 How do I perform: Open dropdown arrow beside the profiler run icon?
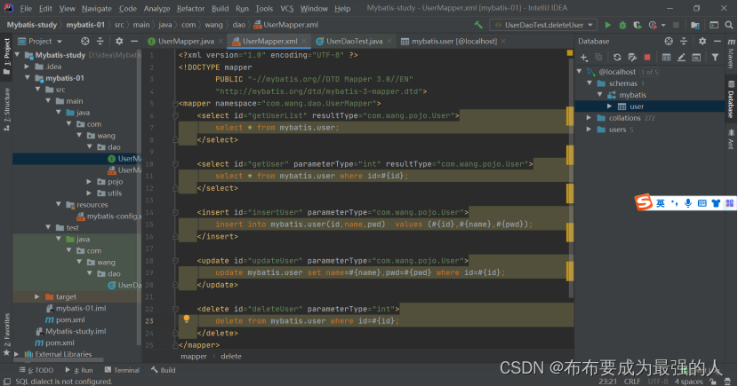pos(663,25)
